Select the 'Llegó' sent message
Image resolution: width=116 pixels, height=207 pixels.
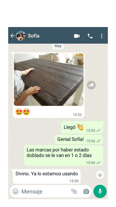pos(82,127)
